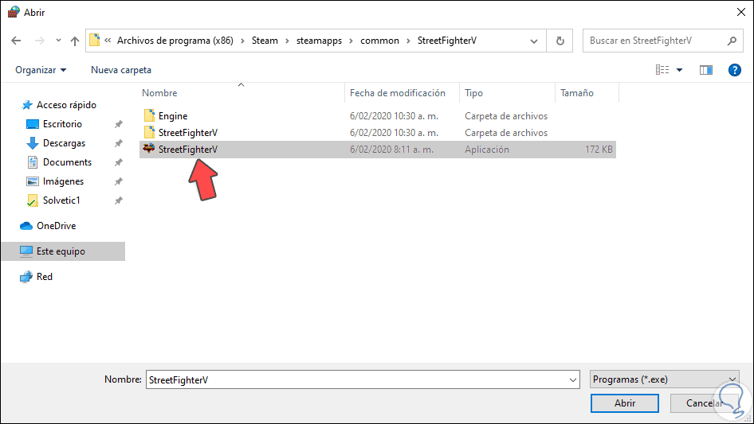Go up one folder level arrow
Viewport: 754px width, 424px height.
pos(75,41)
